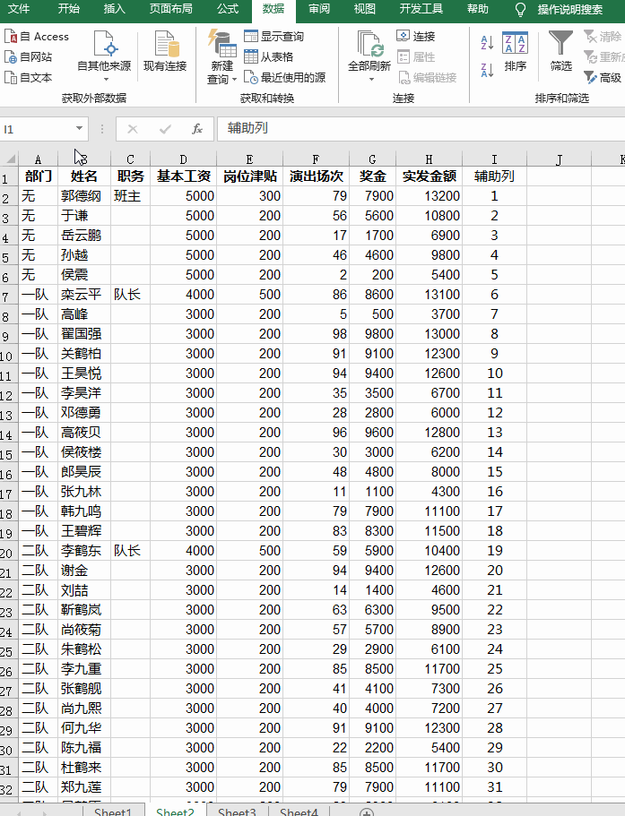625x816 pixels.
Task: Sort ascending A to Z
Action: point(487,43)
